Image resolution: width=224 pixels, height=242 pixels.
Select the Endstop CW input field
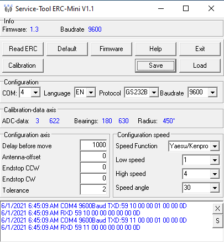[x=93, y=178]
